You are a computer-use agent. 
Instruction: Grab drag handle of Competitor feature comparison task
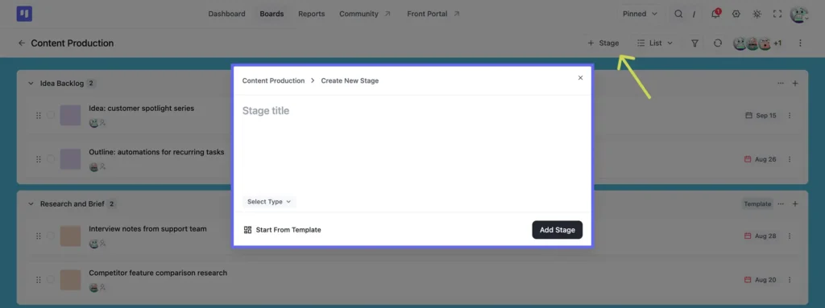pyautogui.click(x=39, y=280)
